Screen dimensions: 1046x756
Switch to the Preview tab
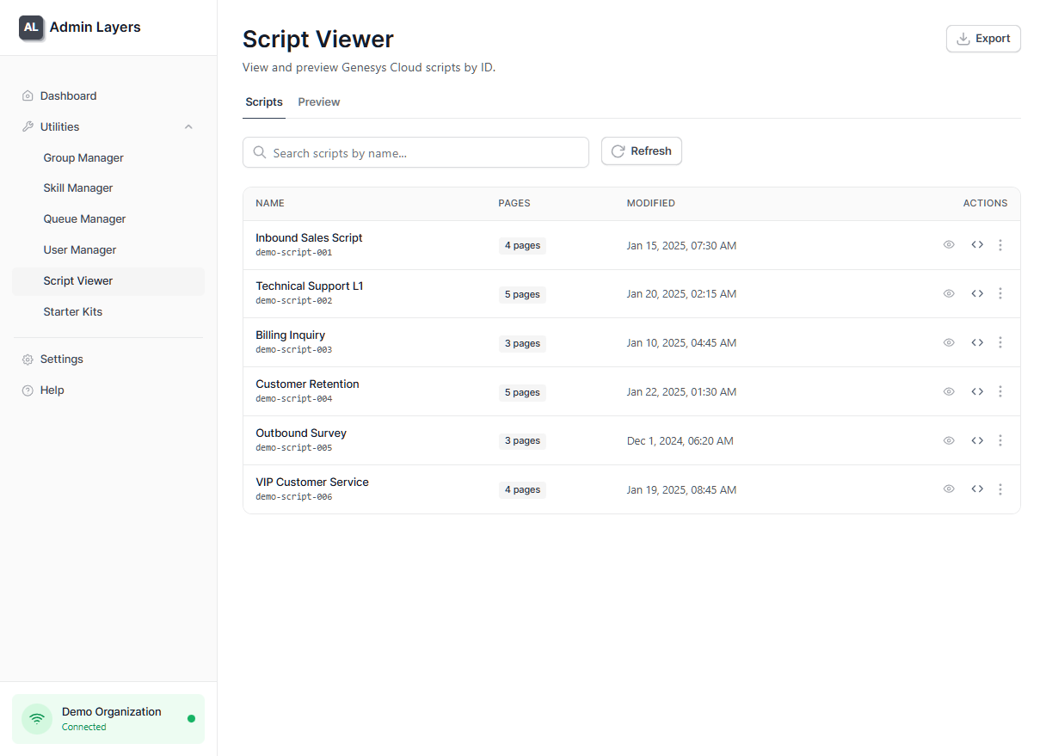[318, 101]
